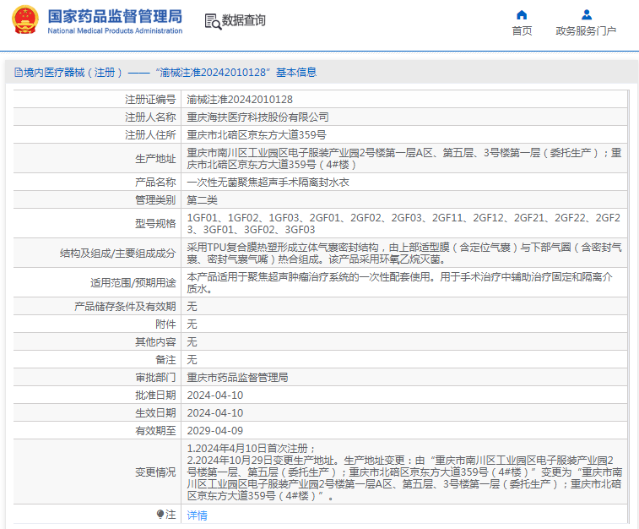Click the 审批部门 row label

coord(155,377)
